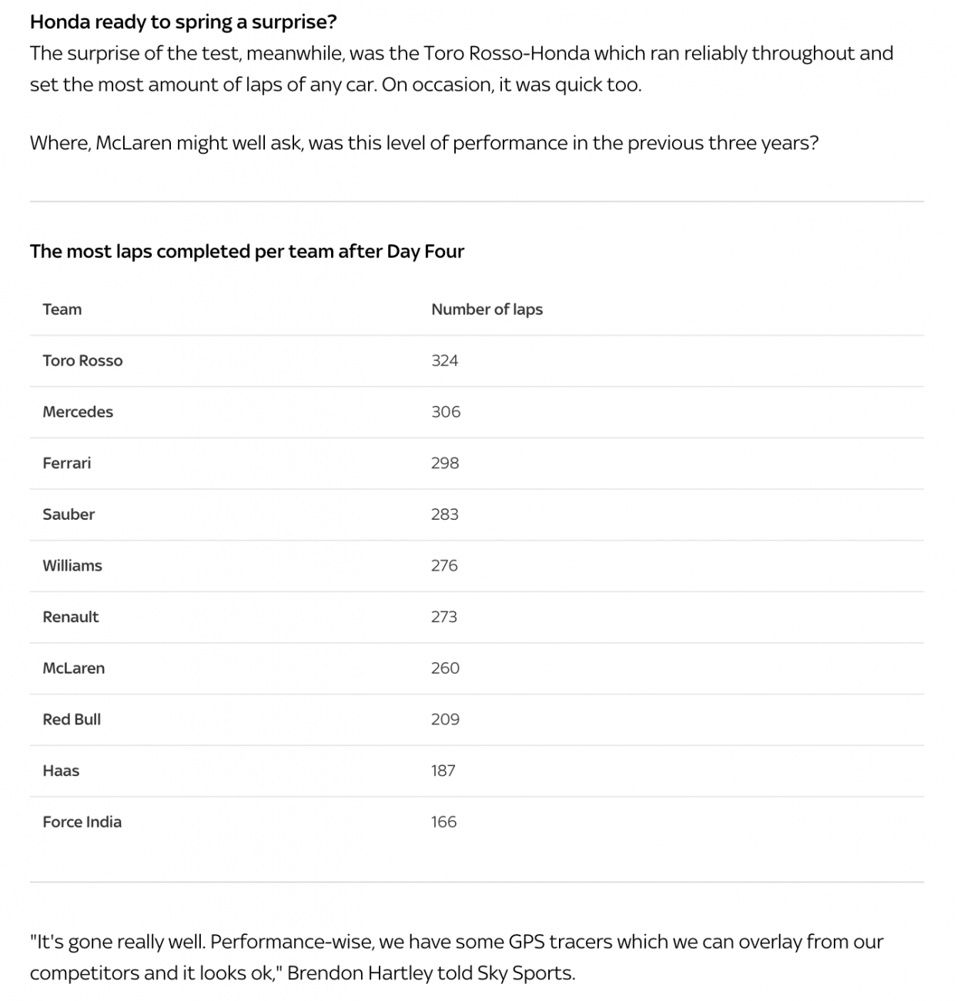Select the Toro Rosso table row

coord(477,361)
